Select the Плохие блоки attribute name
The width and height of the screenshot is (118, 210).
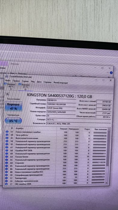tap(22, 157)
